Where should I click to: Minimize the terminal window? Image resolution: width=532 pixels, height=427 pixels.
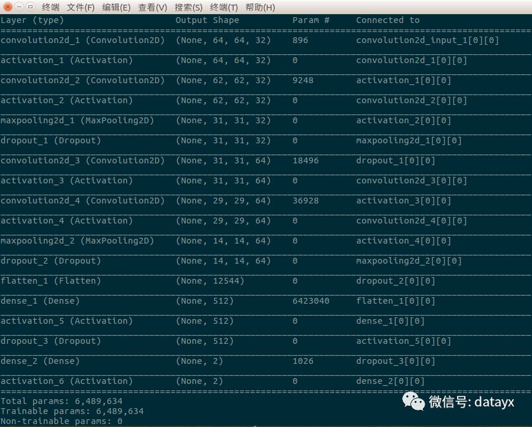(19, 6)
